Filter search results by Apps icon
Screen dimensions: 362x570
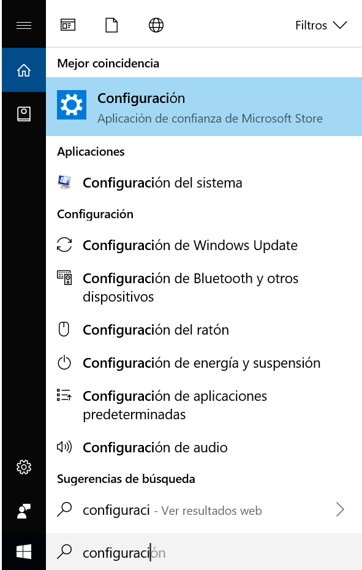coord(68,25)
